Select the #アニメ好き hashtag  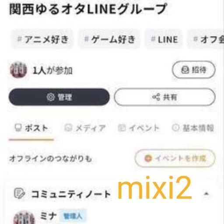(42, 39)
